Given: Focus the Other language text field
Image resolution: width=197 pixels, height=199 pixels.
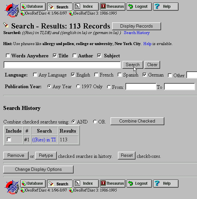Looking at the screenshot, I should pos(192,75).
